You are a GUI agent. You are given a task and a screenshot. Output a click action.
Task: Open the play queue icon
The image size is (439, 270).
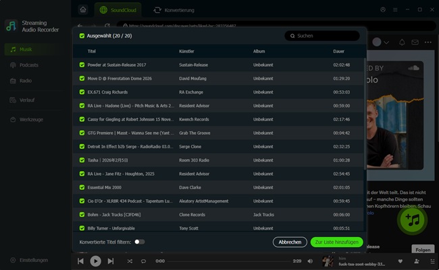point(432,261)
